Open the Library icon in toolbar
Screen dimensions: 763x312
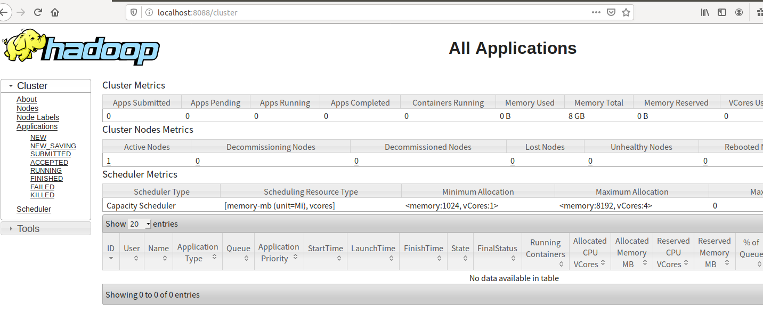coord(705,12)
